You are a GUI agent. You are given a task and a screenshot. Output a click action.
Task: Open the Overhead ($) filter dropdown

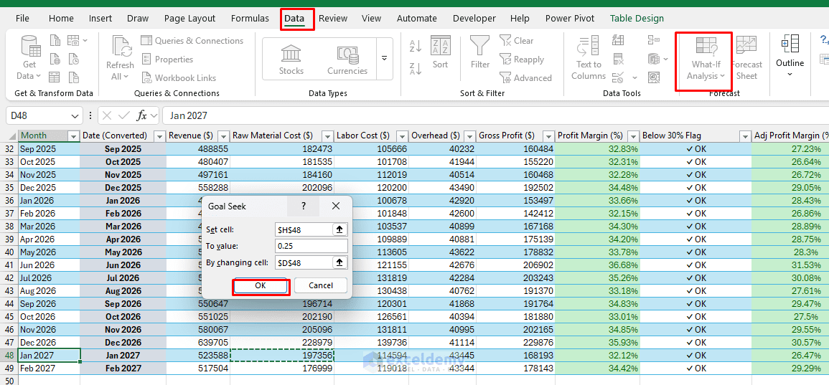pos(469,136)
